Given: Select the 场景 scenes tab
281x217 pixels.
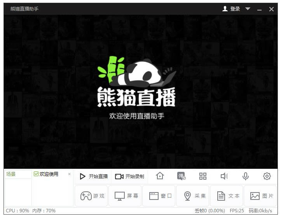Looking at the screenshot, I should point(11,174).
